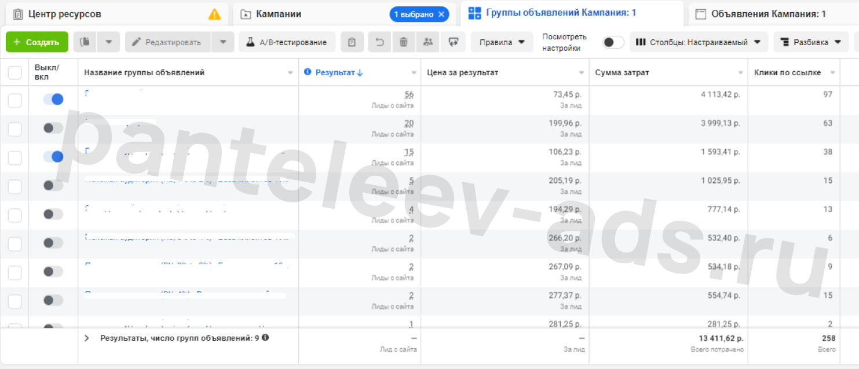Click the info icon after число групп объявлений: 9
Image resolution: width=859 pixels, height=369 pixels.
point(265,337)
